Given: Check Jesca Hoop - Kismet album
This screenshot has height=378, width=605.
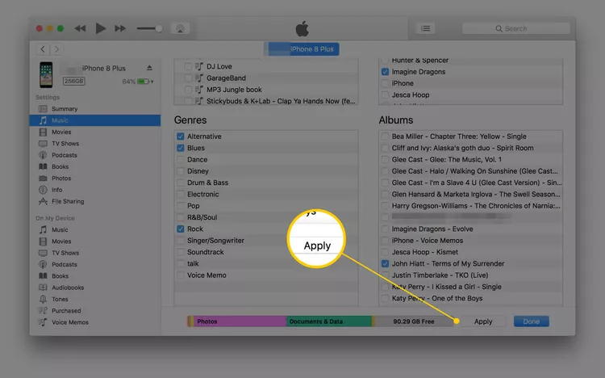Looking at the screenshot, I should [385, 252].
